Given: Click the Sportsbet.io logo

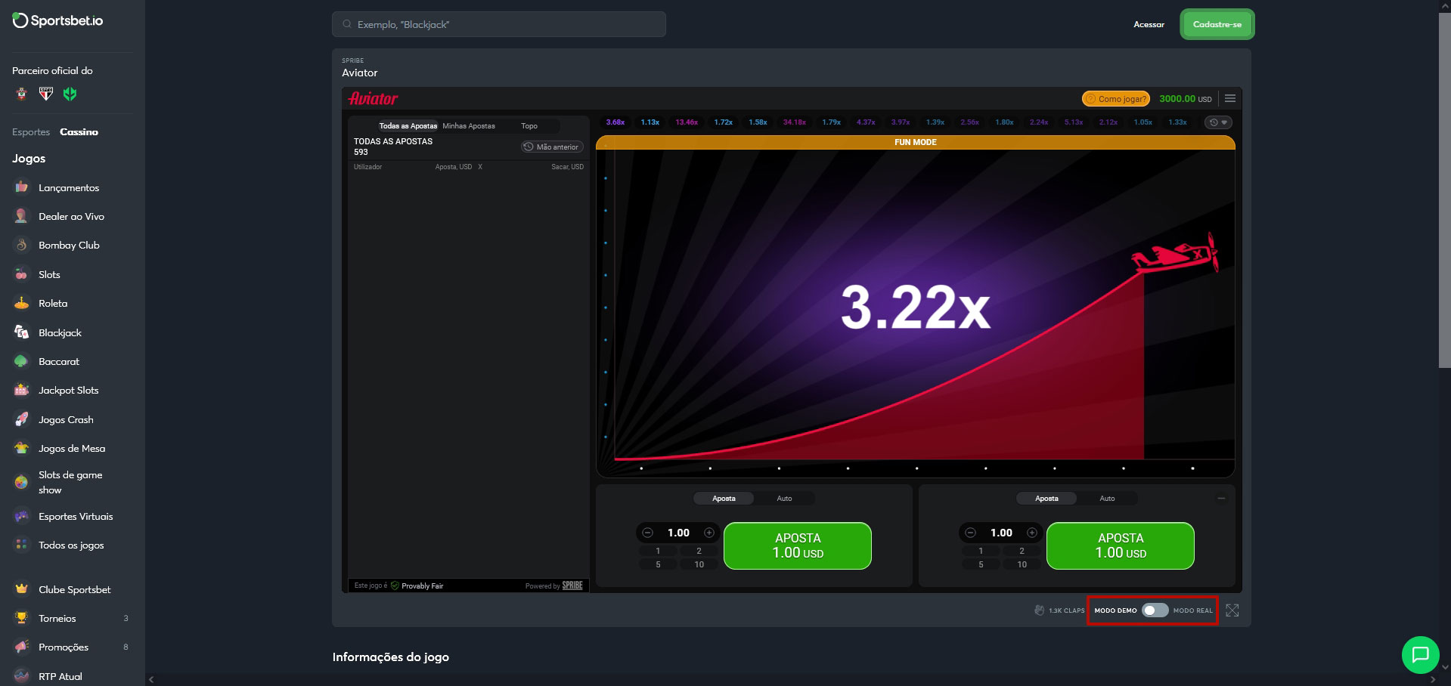Looking at the screenshot, I should point(57,21).
